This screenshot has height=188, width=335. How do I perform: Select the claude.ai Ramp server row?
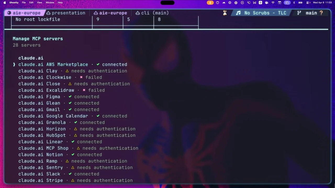(72, 161)
